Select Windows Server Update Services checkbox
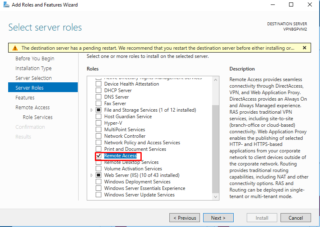The width and height of the screenshot is (320, 227). (x=98, y=195)
